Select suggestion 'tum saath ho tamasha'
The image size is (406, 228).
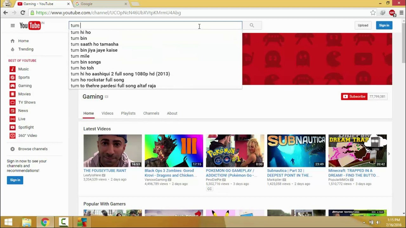155,44
